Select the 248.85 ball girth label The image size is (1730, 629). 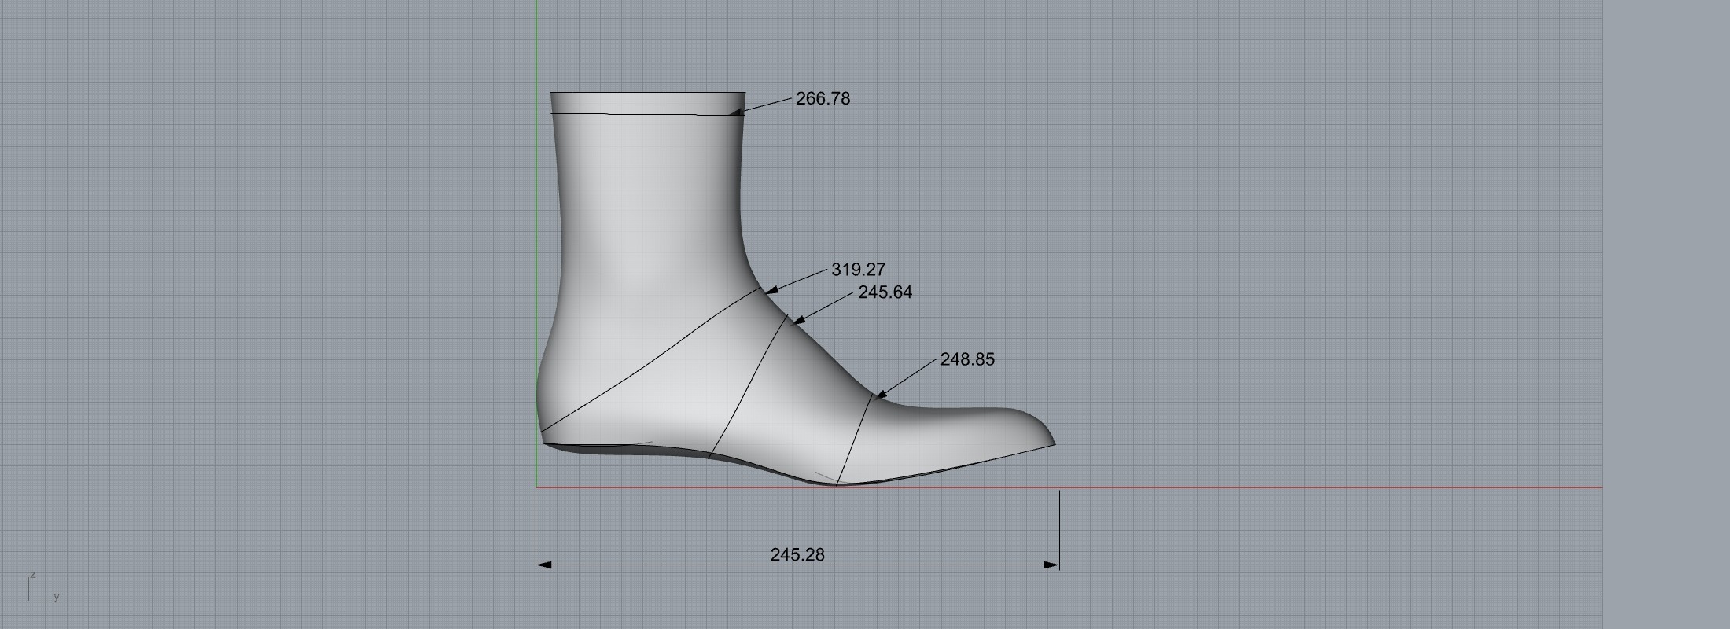967,359
